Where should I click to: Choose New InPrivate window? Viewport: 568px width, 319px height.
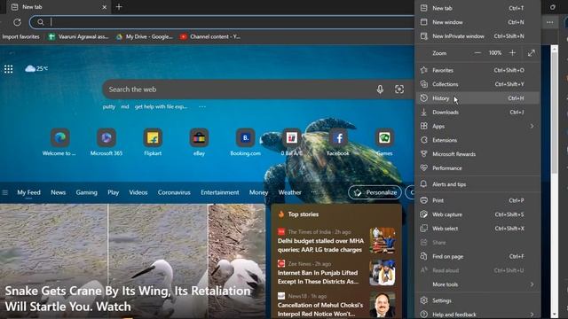coord(477,36)
